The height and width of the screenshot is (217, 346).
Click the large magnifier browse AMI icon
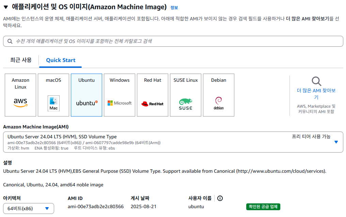(x=316, y=81)
